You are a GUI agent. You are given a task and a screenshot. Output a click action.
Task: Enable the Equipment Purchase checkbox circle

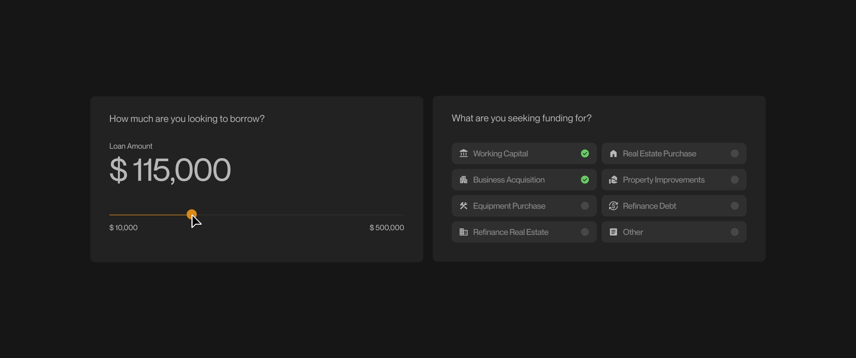pyautogui.click(x=585, y=206)
